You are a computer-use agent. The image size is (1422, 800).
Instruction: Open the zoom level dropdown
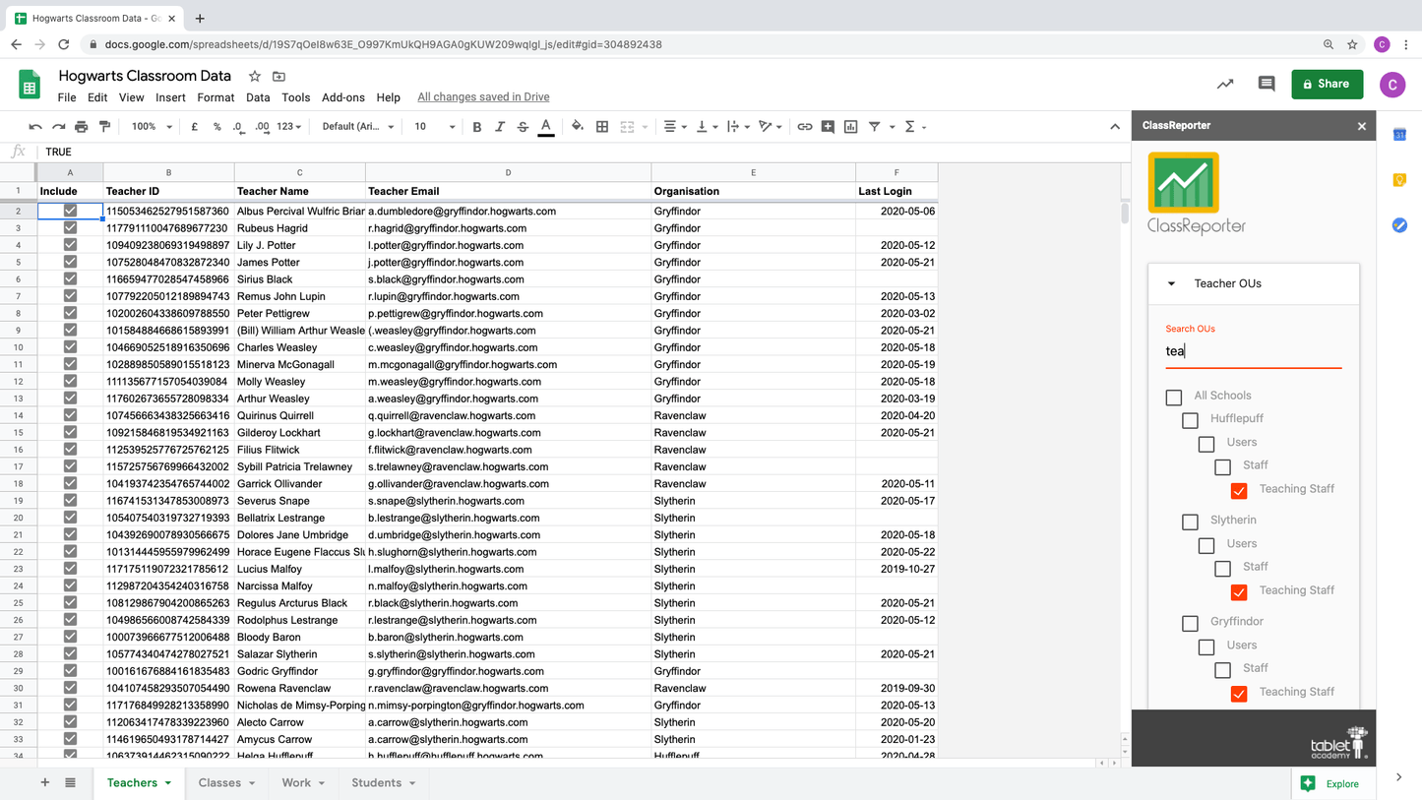(x=152, y=127)
